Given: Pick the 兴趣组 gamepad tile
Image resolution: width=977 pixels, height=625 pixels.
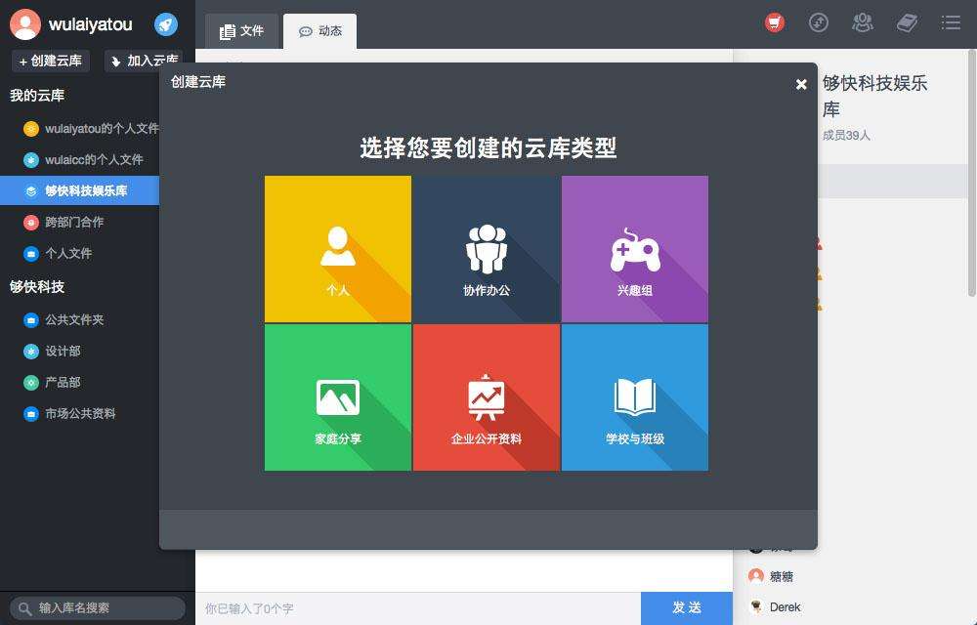Looking at the screenshot, I should tap(635, 249).
